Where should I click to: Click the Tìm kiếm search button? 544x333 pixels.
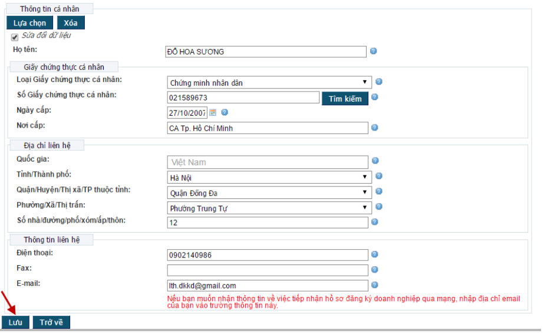point(345,98)
